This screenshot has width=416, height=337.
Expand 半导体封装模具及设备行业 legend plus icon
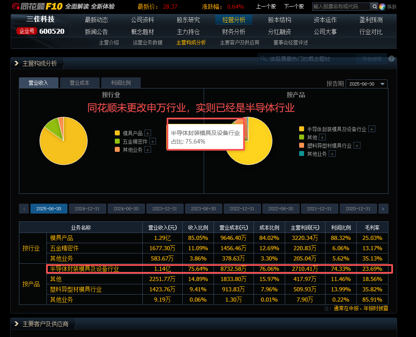click(x=372, y=129)
